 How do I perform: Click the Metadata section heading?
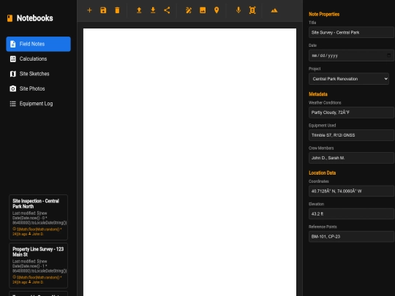point(318,94)
